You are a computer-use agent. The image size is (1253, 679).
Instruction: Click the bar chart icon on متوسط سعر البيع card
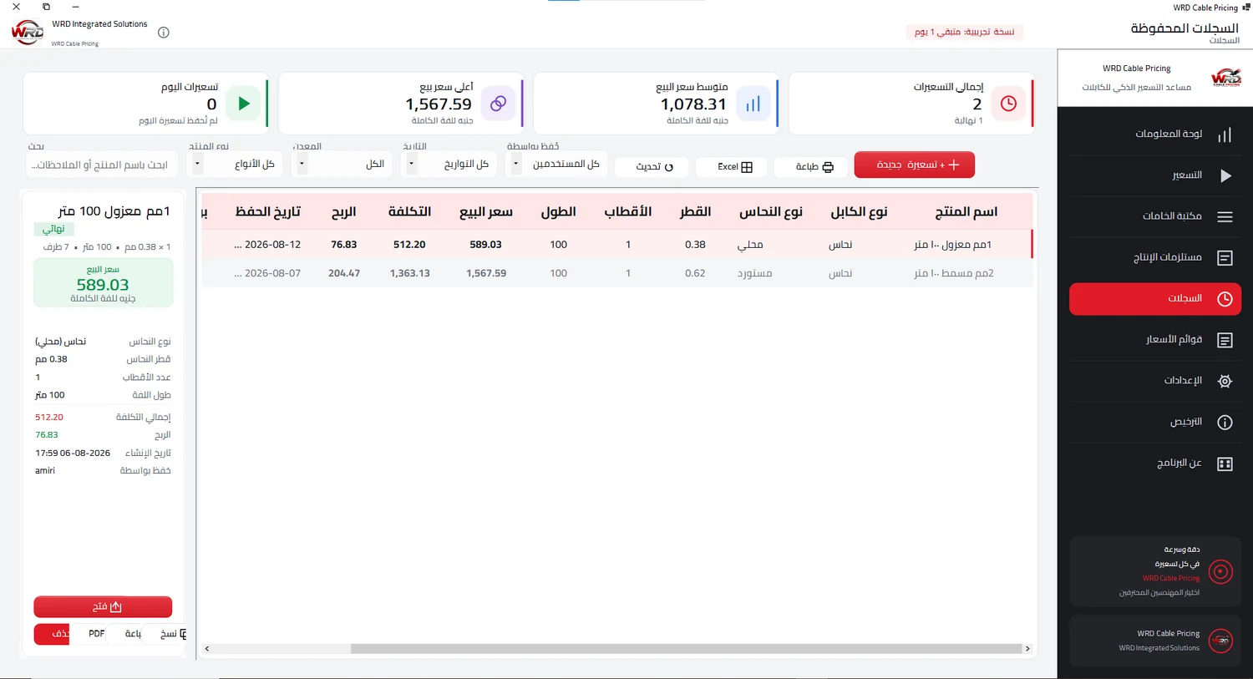753,104
